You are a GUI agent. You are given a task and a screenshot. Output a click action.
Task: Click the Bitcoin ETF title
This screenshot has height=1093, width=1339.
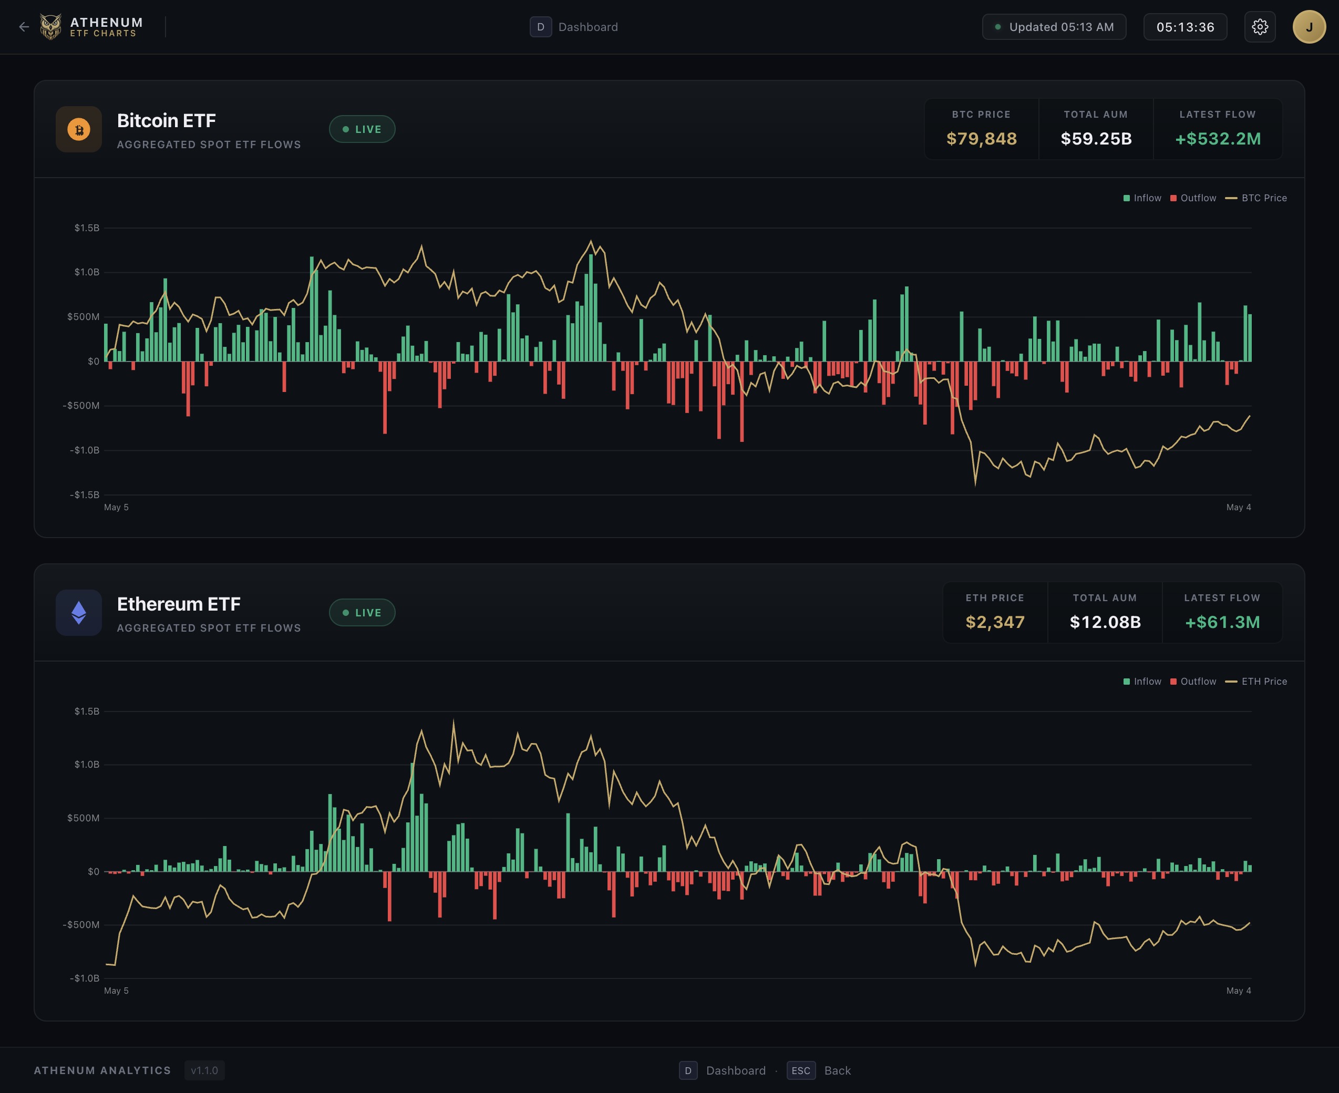point(166,120)
